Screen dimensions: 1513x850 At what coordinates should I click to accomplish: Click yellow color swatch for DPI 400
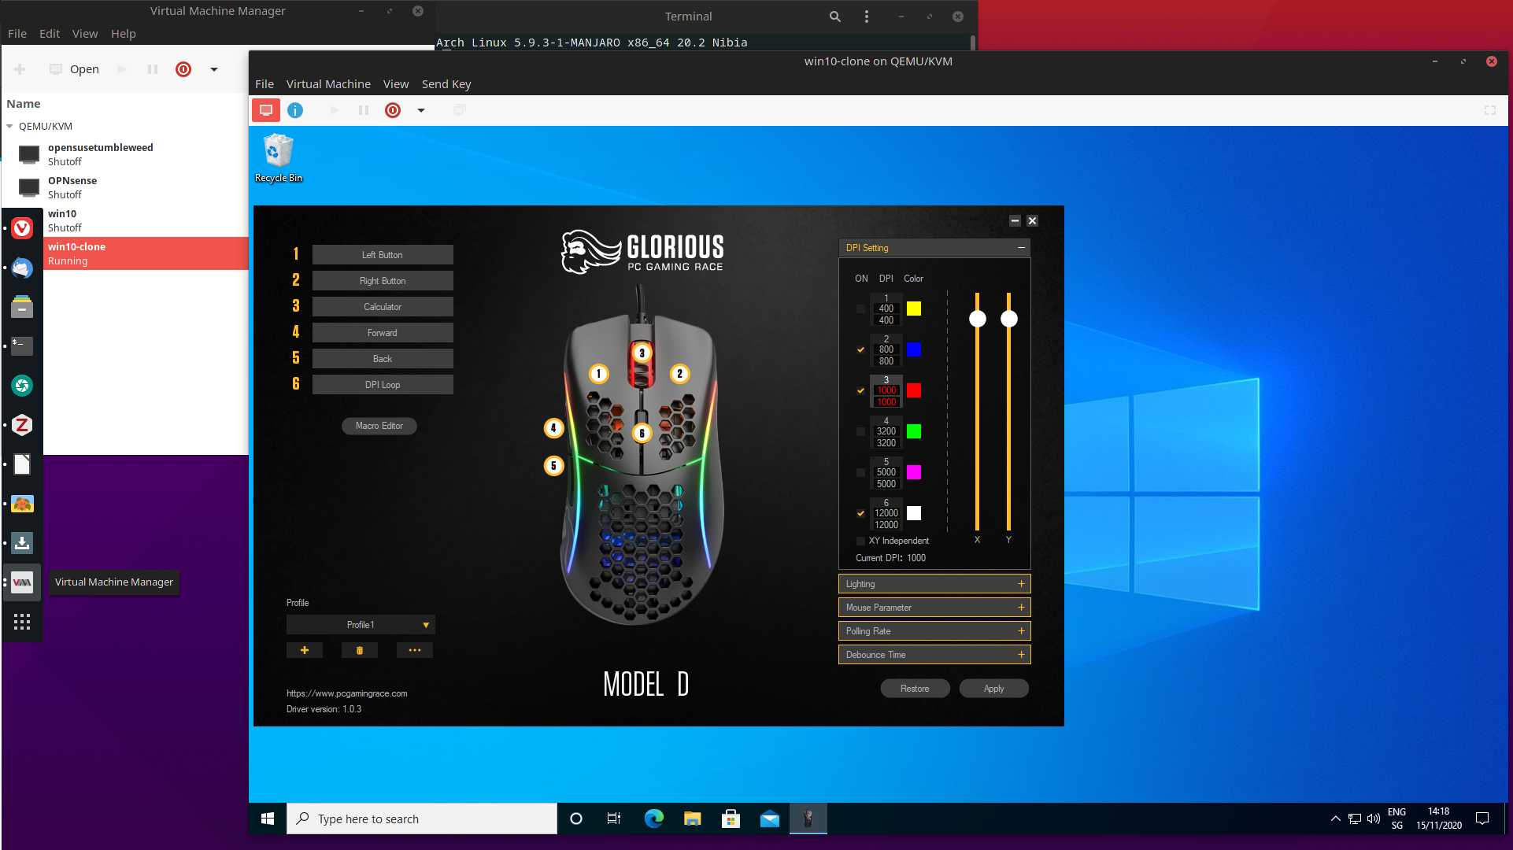(x=914, y=309)
